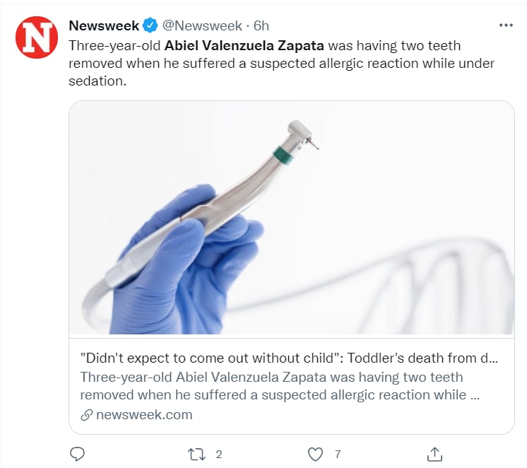
Task: Open the tweet's 6h timestamp link
Action: (261, 26)
